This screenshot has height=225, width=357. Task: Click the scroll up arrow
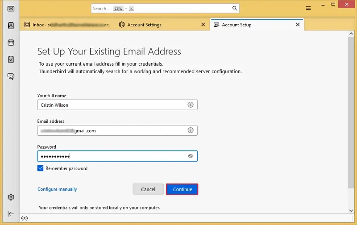click(351, 33)
